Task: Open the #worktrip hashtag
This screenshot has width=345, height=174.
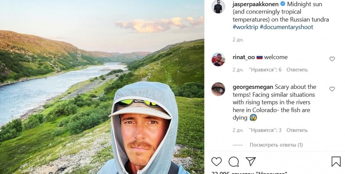Action: click(x=245, y=27)
